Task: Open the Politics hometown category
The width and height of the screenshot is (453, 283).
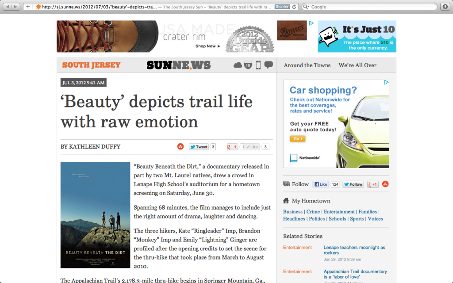Action: [317, 218]
